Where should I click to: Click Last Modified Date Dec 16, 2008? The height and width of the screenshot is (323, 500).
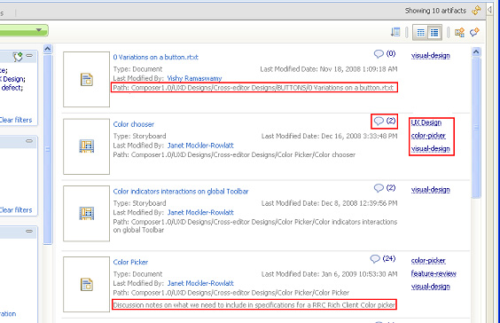pyautogui.click(x=330, y=136)
